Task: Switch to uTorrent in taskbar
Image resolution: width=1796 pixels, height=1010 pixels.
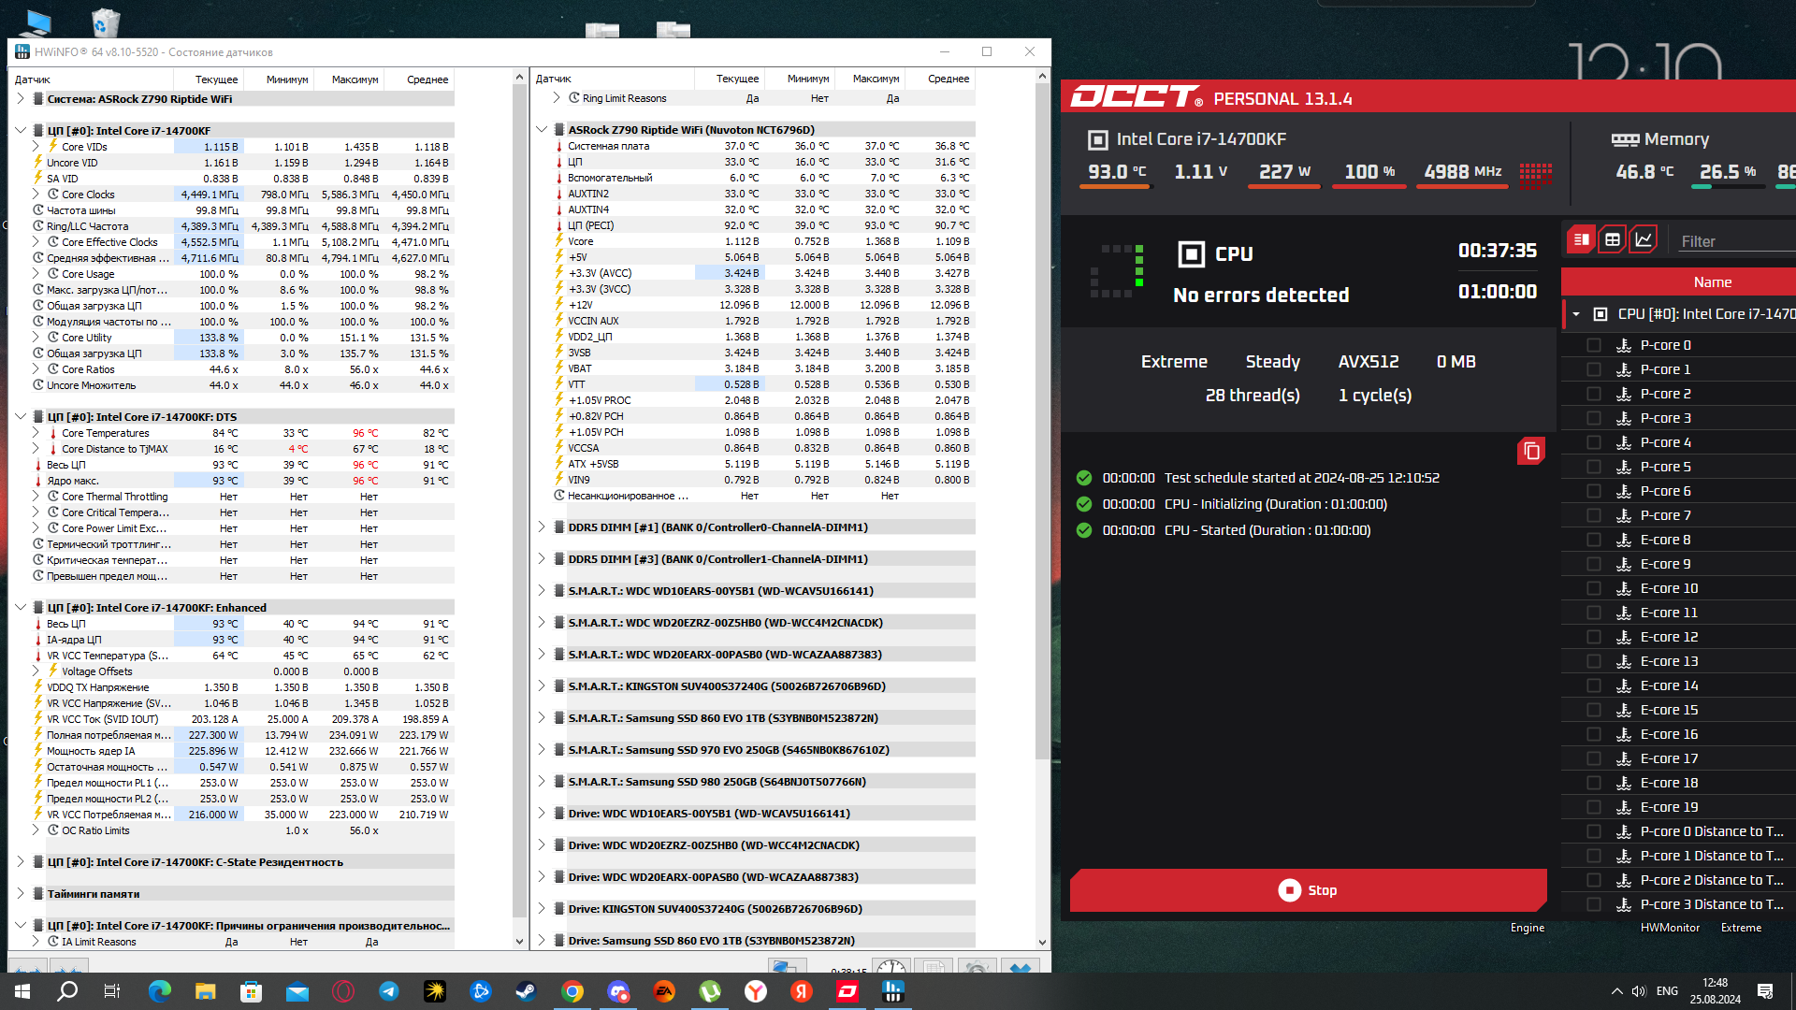Action: tap(710, 991)
